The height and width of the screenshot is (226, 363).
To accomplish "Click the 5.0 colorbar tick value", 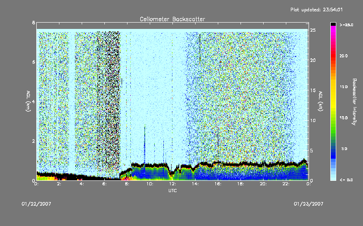I will 344,149.
